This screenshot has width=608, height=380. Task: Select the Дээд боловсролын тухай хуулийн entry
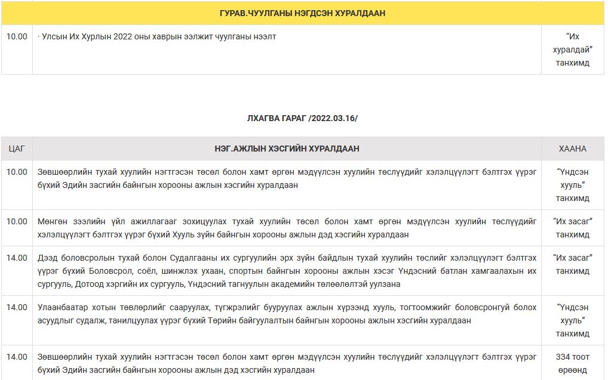[x=287, y=271]
